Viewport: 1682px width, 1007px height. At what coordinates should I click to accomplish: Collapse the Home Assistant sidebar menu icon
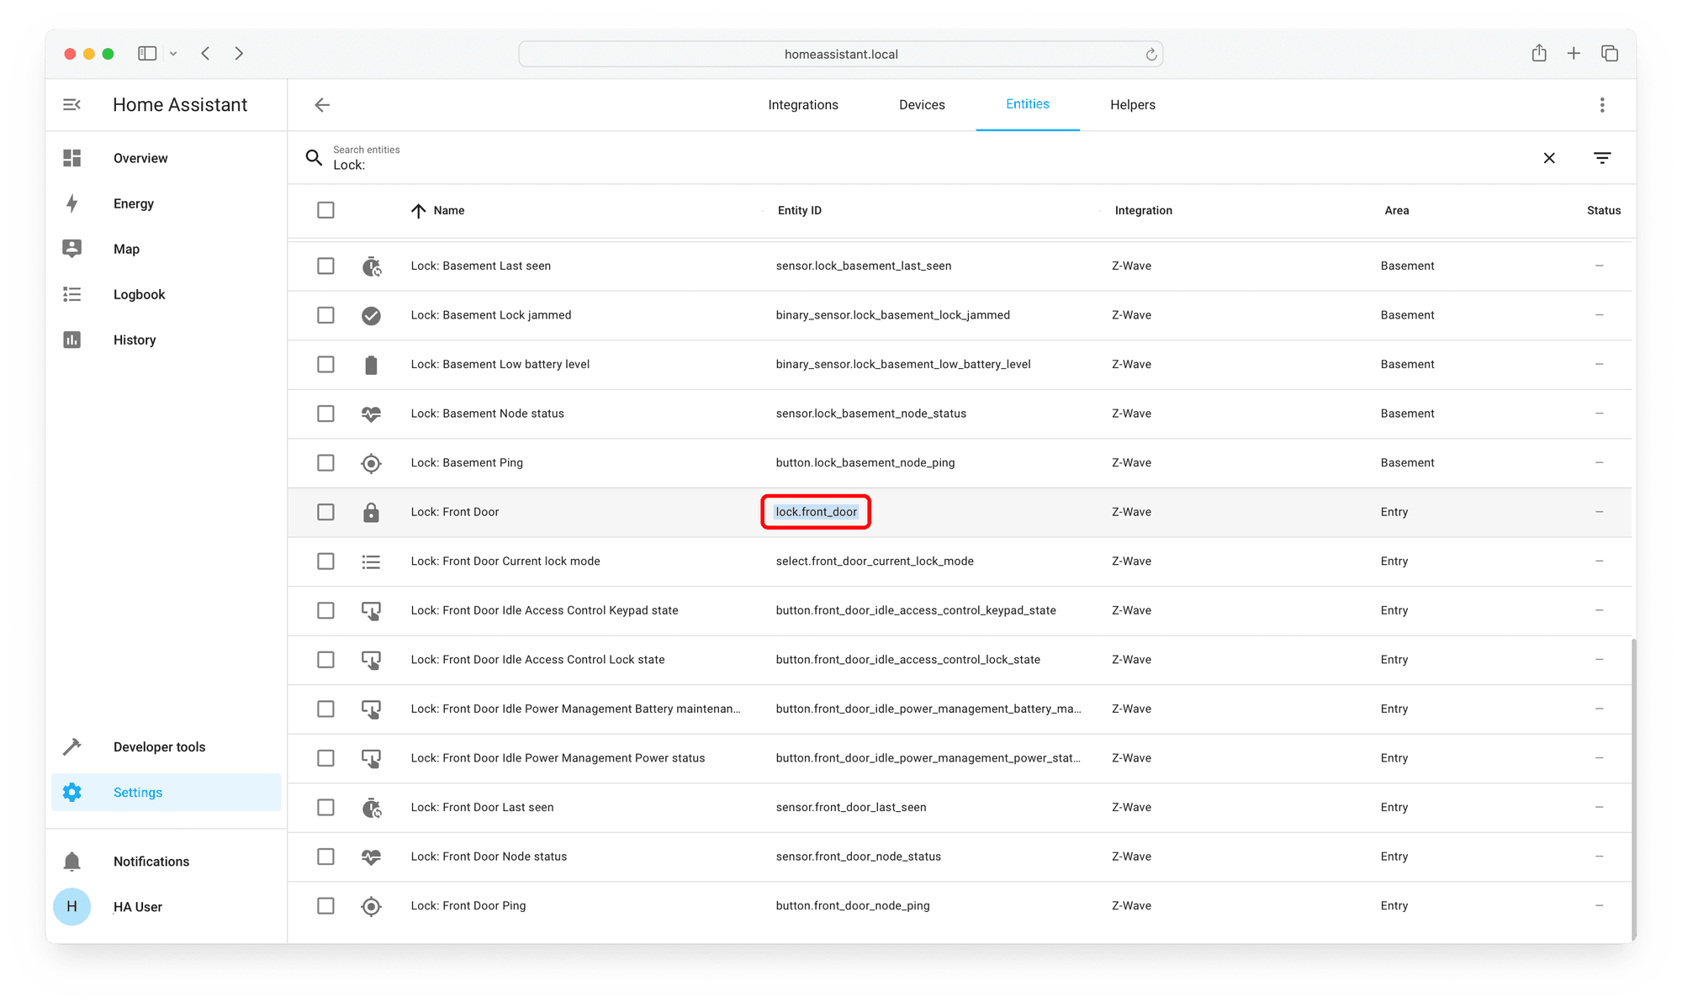(x=71, y=105)
